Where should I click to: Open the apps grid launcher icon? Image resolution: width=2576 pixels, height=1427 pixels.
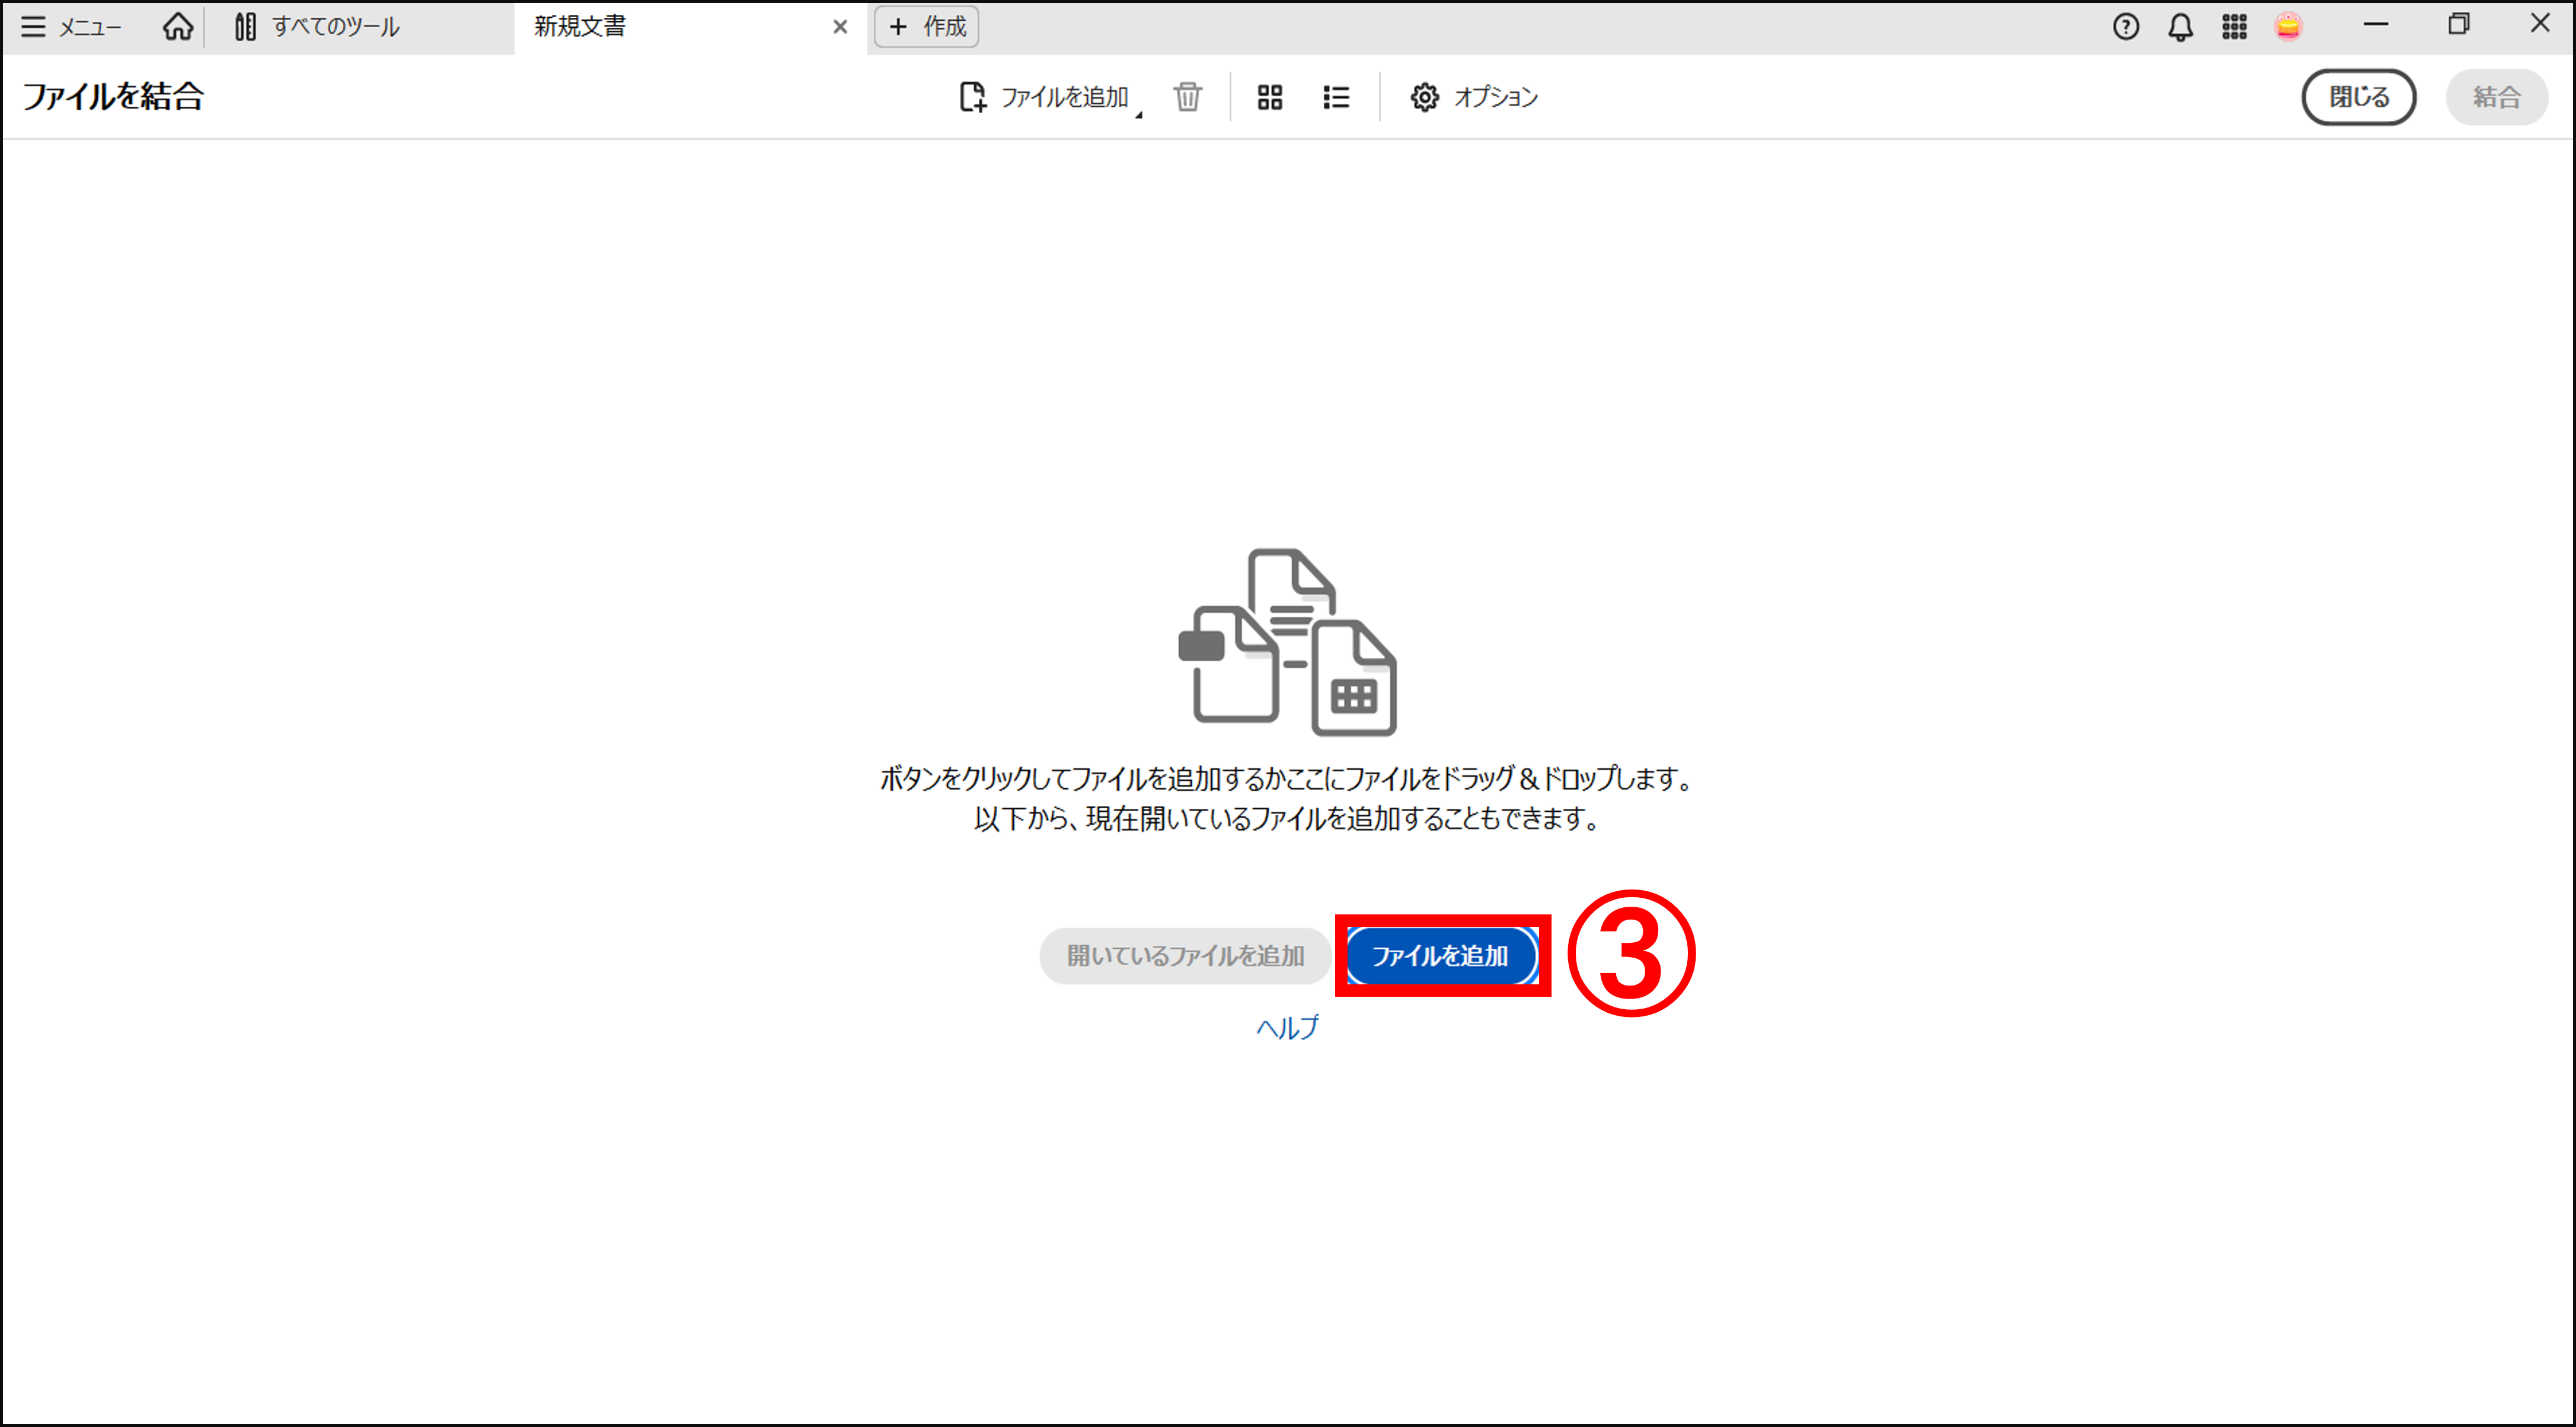(2234, 27)
